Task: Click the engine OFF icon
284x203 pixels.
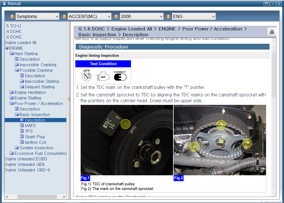Action: 103,76
